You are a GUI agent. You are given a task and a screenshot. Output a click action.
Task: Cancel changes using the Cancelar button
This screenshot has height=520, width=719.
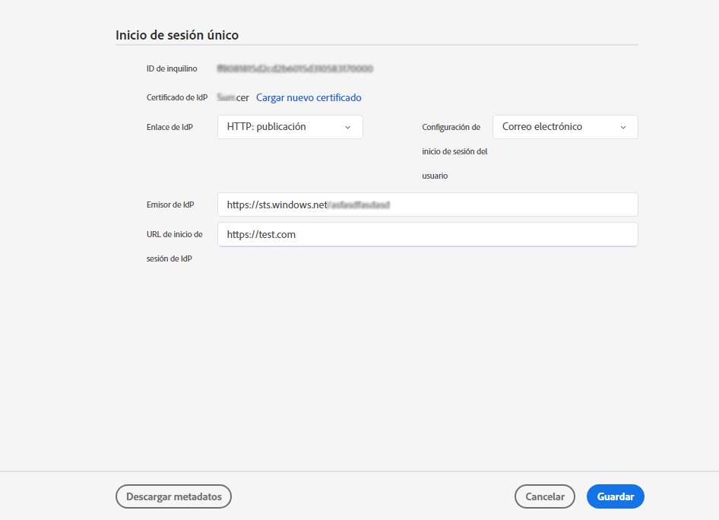544,496
